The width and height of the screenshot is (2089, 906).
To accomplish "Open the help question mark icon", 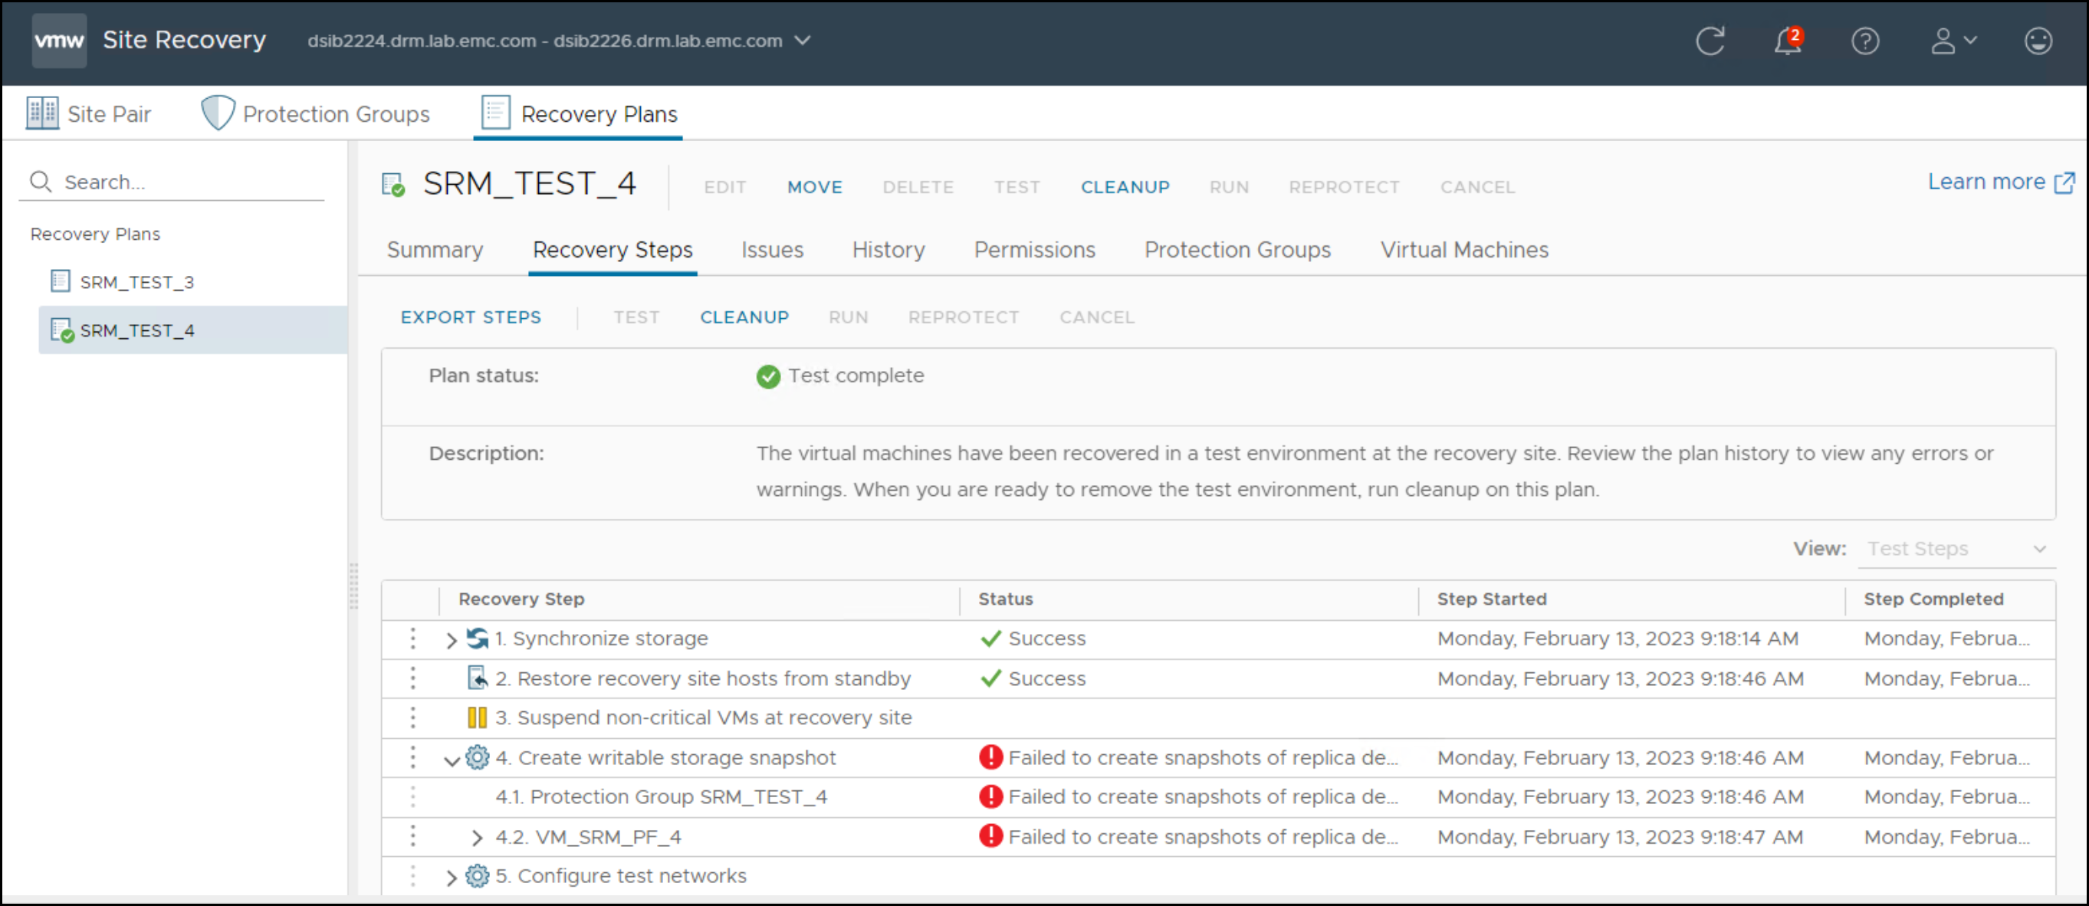I will tap(1865, 41).
